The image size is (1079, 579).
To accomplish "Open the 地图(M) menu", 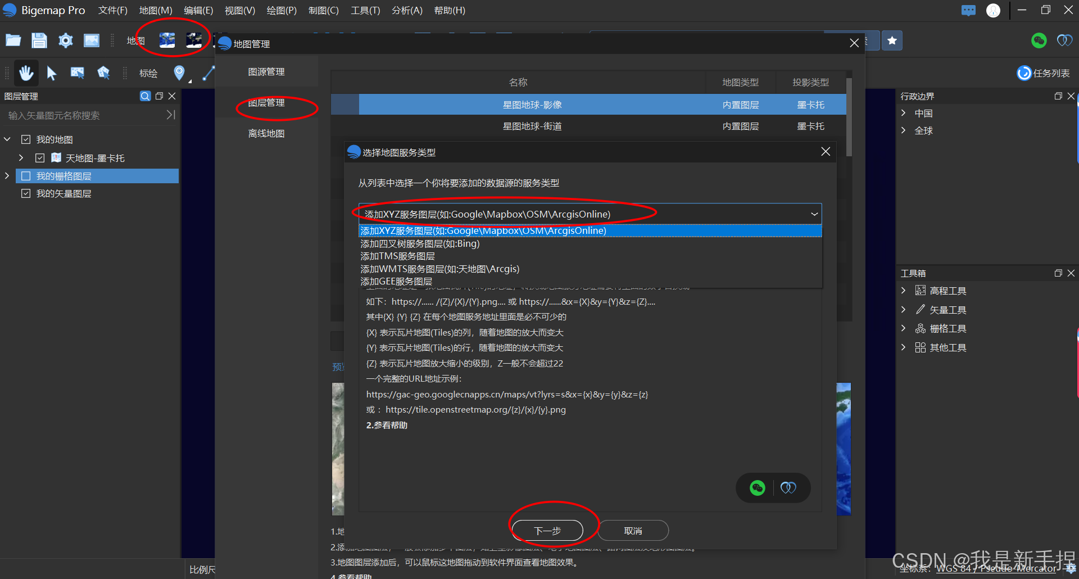I will (156, 11).
